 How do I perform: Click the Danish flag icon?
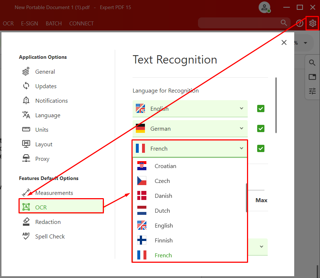(x=142, y=196)
